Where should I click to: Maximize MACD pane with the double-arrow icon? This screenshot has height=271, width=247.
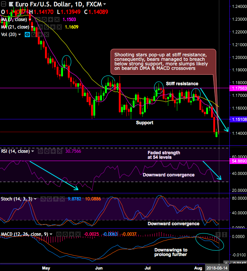click(225, 234)
